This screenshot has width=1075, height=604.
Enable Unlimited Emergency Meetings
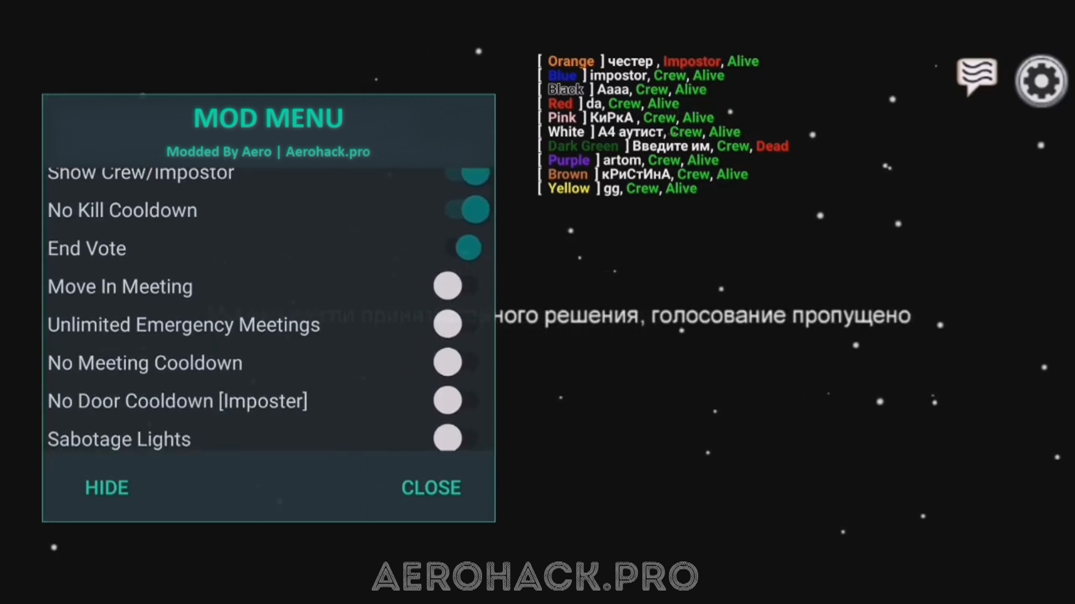click(449, 324)
